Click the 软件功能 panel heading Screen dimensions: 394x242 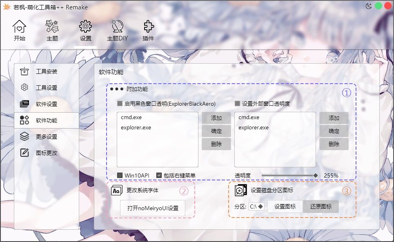pyautogui.click(x=111, y=72)
